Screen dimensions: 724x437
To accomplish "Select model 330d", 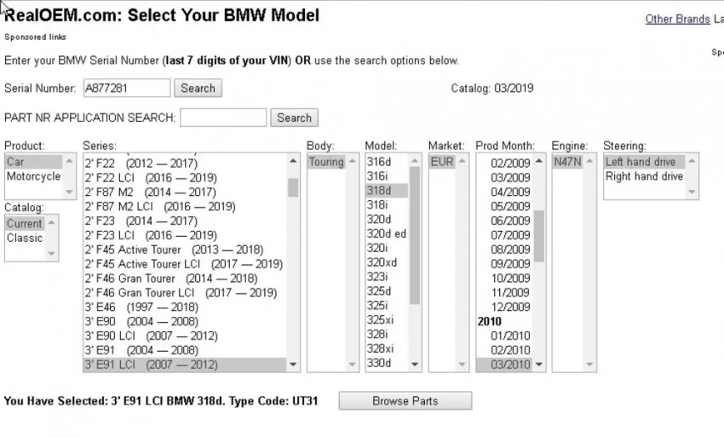I will (x=387, y=363).
